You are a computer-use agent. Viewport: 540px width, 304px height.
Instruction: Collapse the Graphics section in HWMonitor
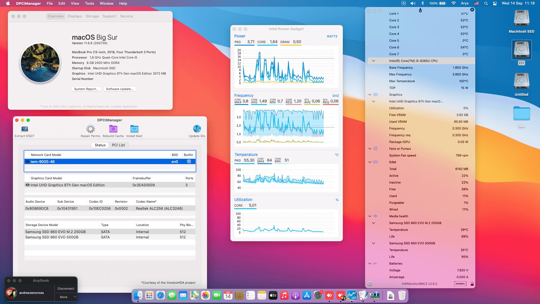point(370,95)
